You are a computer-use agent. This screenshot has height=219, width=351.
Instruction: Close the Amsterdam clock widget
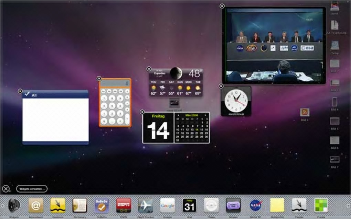pyautogui.click(x=221, y=86)
